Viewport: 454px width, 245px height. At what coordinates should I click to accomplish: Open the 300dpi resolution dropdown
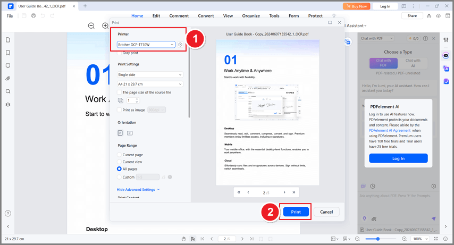coord(157,110)
